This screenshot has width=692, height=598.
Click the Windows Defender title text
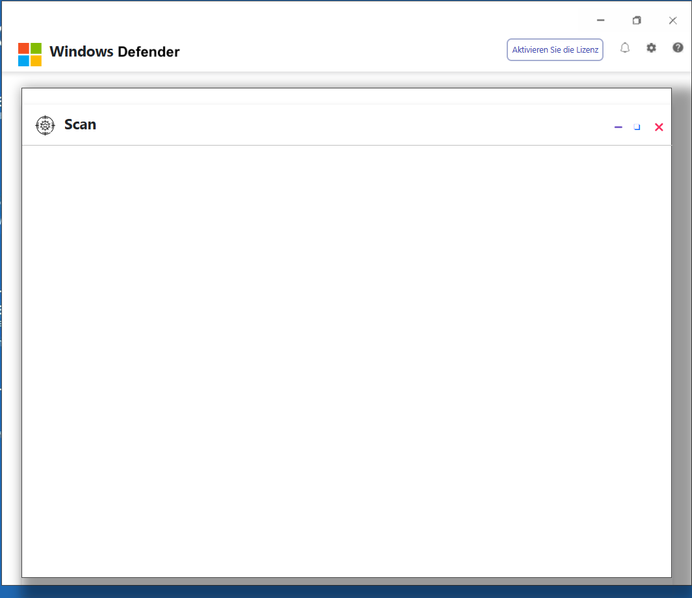click(114, 51)
